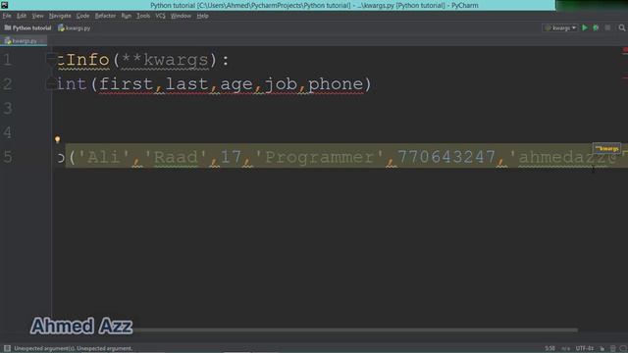The width and height of the screenshot is (628, 353).
Task: Open the Navigate menu
Action: [60, 16]
